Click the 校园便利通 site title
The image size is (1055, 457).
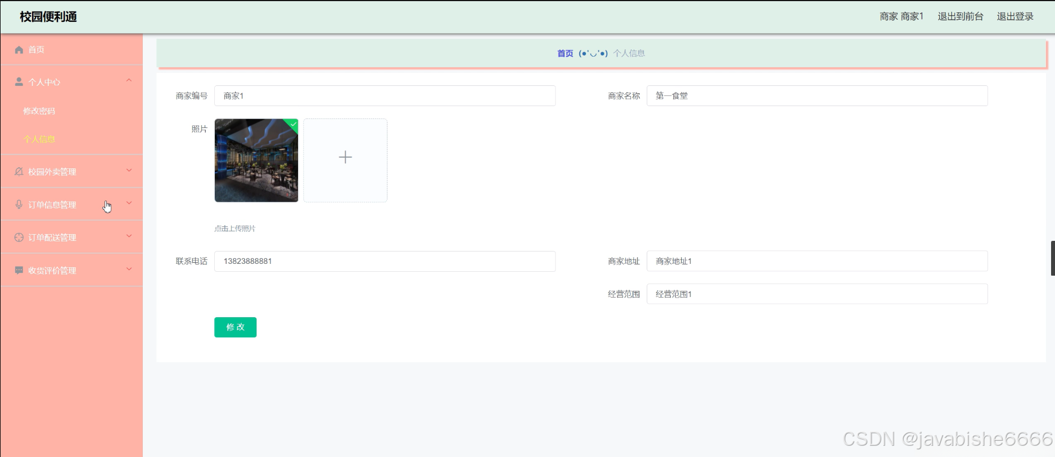[48, 17]
